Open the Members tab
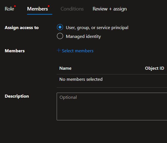The image size is (167, 143). click(x=38, y=9)
